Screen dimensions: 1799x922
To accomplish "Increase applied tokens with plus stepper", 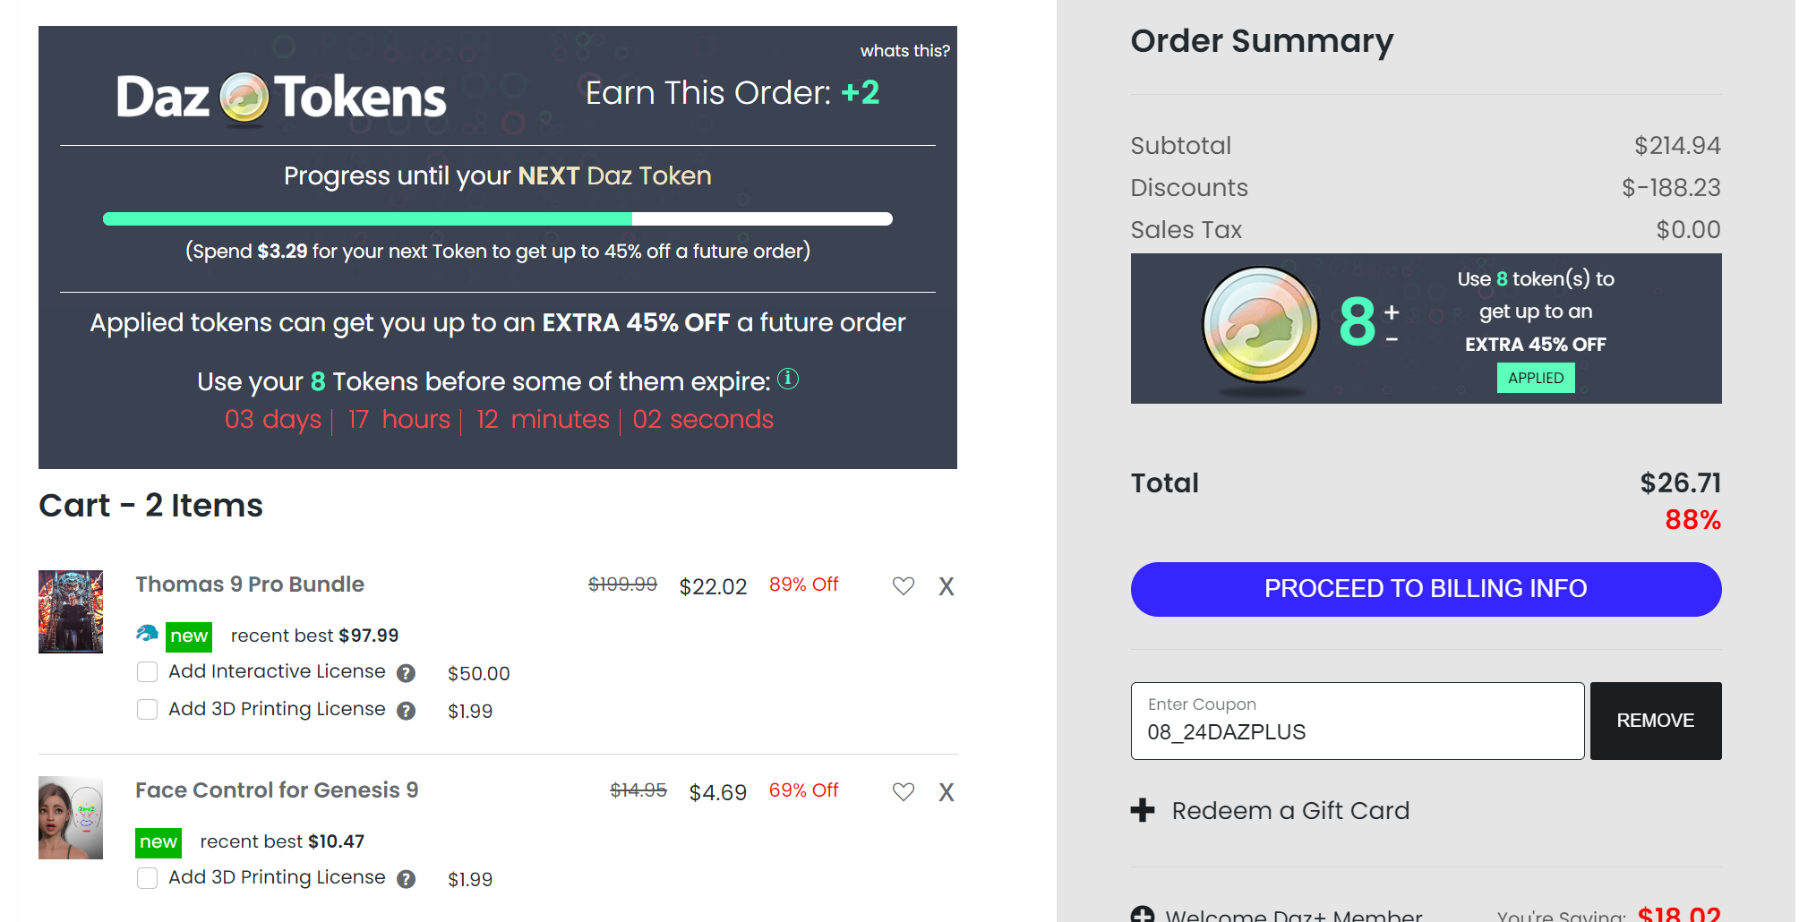I will (x=1392, y=312).
